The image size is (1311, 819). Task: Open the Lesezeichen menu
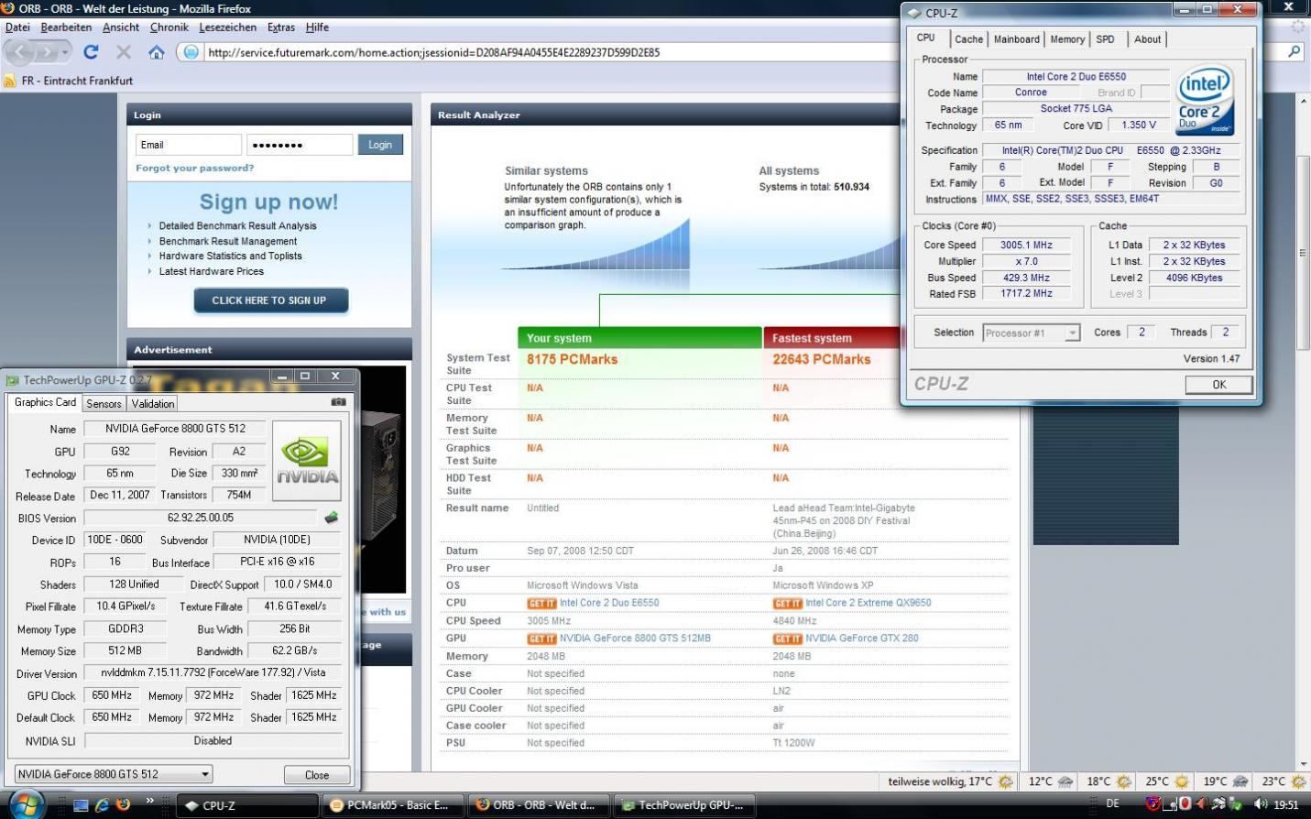pyautogui.click(x=227, y=27)
